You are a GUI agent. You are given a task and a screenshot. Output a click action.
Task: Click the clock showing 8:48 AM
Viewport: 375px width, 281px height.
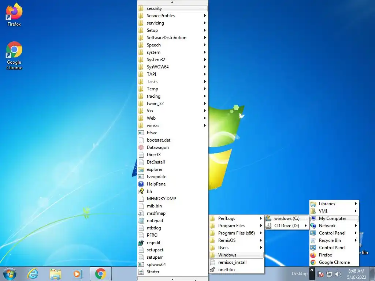356,271
